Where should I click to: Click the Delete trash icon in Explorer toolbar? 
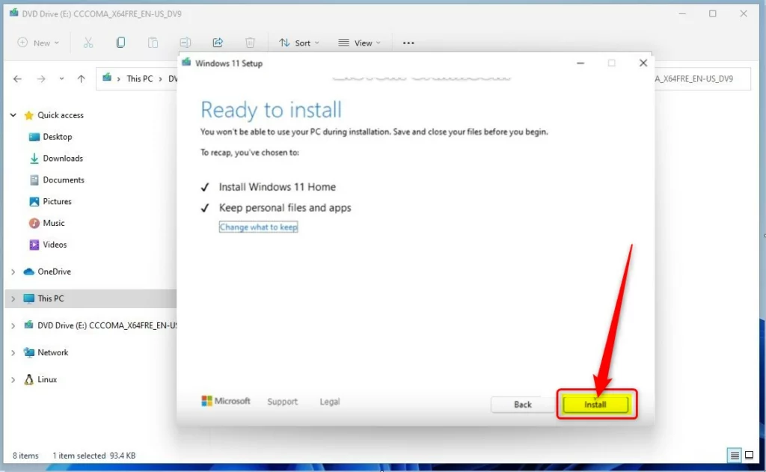click(250, 43)
